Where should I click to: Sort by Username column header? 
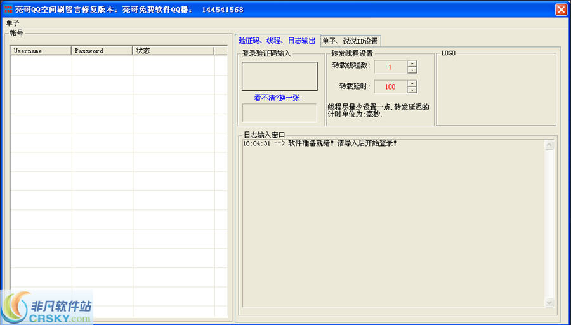tap(41, 51)
